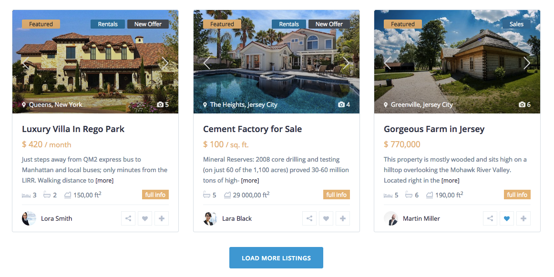Load more listings
Image resolution: width=554 pixels, height=277 pixels.
click(x=277, y=257)
